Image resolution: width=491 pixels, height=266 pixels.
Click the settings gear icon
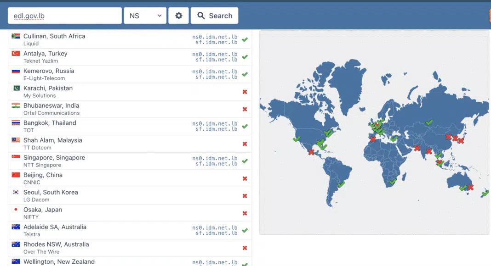coord(179,16)
